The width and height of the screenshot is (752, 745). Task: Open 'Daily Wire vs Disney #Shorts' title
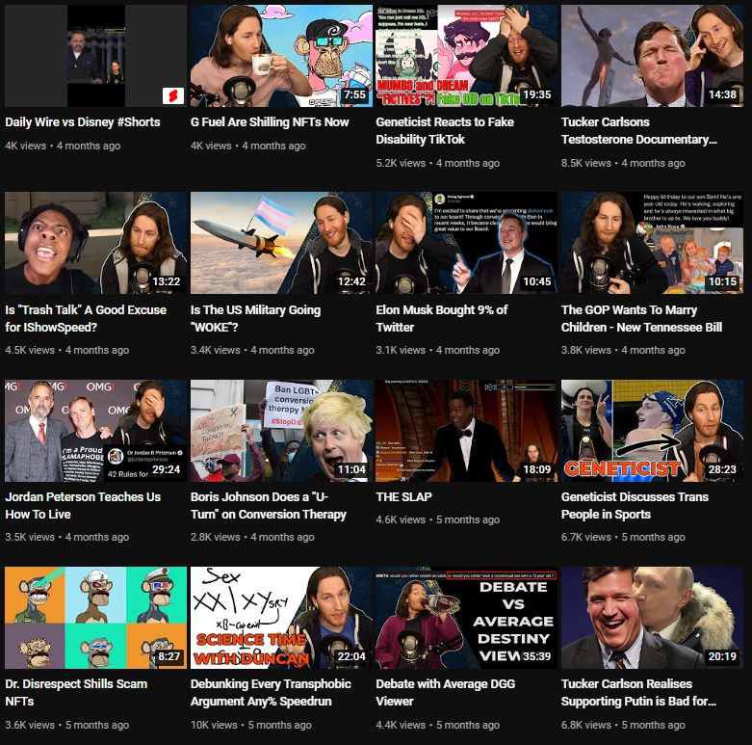(x=83, y=122)
